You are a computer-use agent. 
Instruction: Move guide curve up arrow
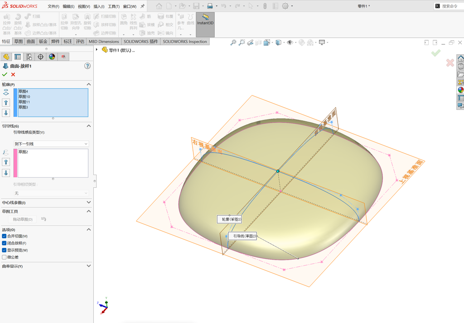pos(6,162)
